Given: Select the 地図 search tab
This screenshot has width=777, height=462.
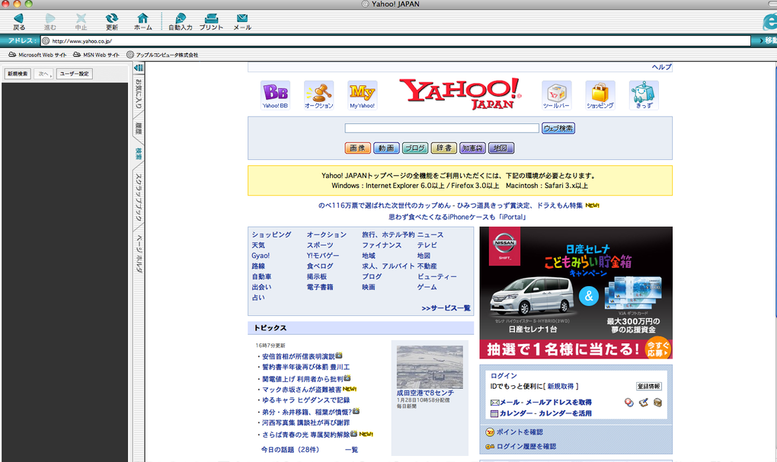Looking at the screenshot, I should click(x=501, y=148).
